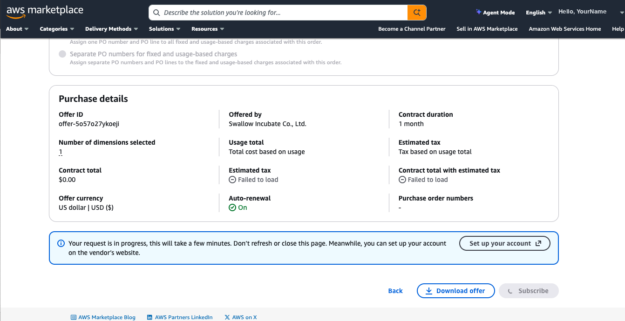625x321 pixels.
Task: Open the About dropdown menu
Action: (17, 29)
